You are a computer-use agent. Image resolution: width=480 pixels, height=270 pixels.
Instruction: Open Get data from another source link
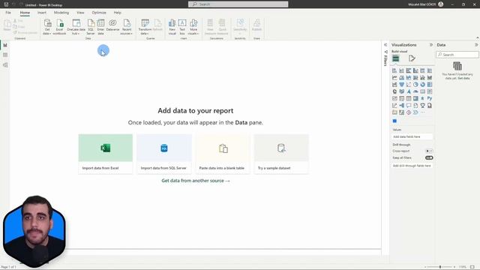point(196,181)
